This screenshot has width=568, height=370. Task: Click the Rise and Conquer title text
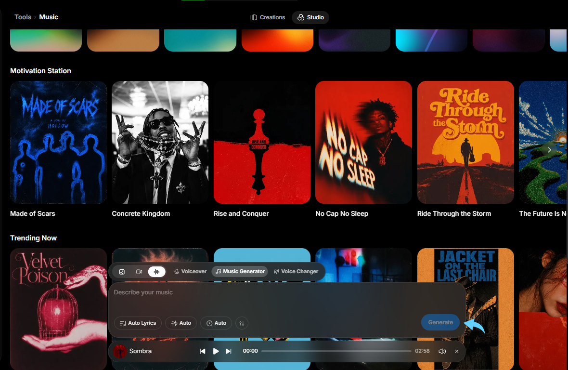pyautogui.click(x=241, y=214)
